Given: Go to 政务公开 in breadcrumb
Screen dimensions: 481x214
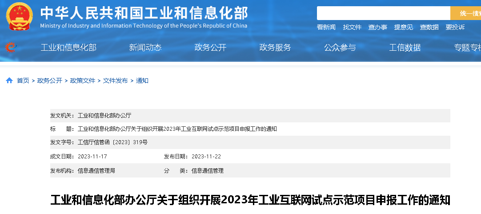Looking at the screenshot, I should [x=50, y=81].
